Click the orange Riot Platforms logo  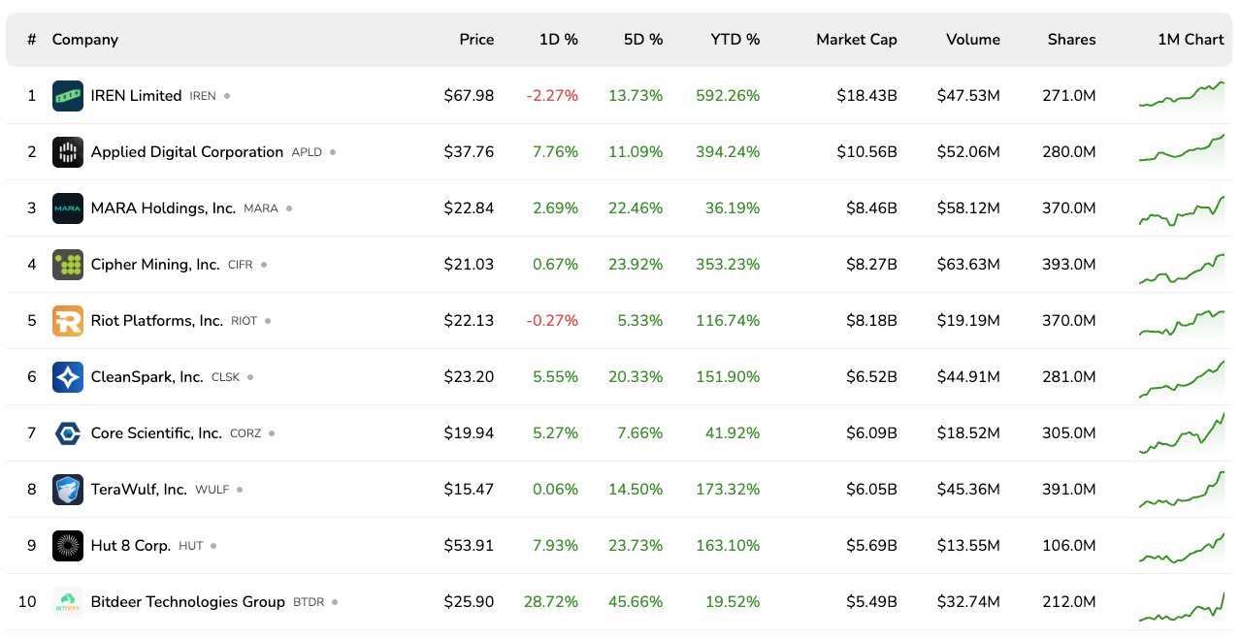tap(68, 320)
